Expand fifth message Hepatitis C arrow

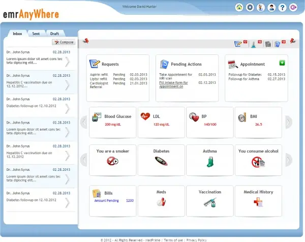(x=67, y=156)
